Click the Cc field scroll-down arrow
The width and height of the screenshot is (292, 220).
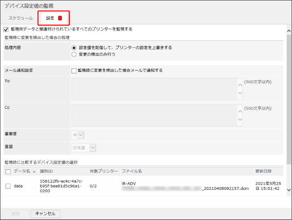(x=240, y=120)
